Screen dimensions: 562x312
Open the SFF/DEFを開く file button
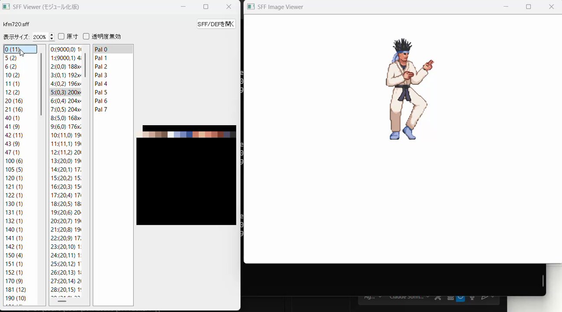pos(216,24)
